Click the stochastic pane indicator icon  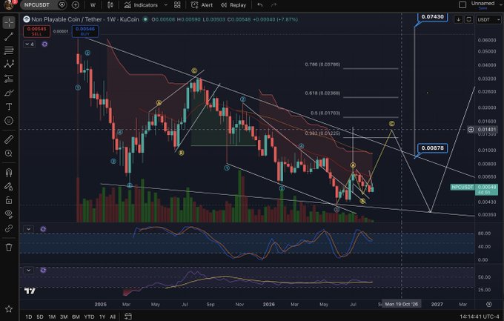[44, 229]
